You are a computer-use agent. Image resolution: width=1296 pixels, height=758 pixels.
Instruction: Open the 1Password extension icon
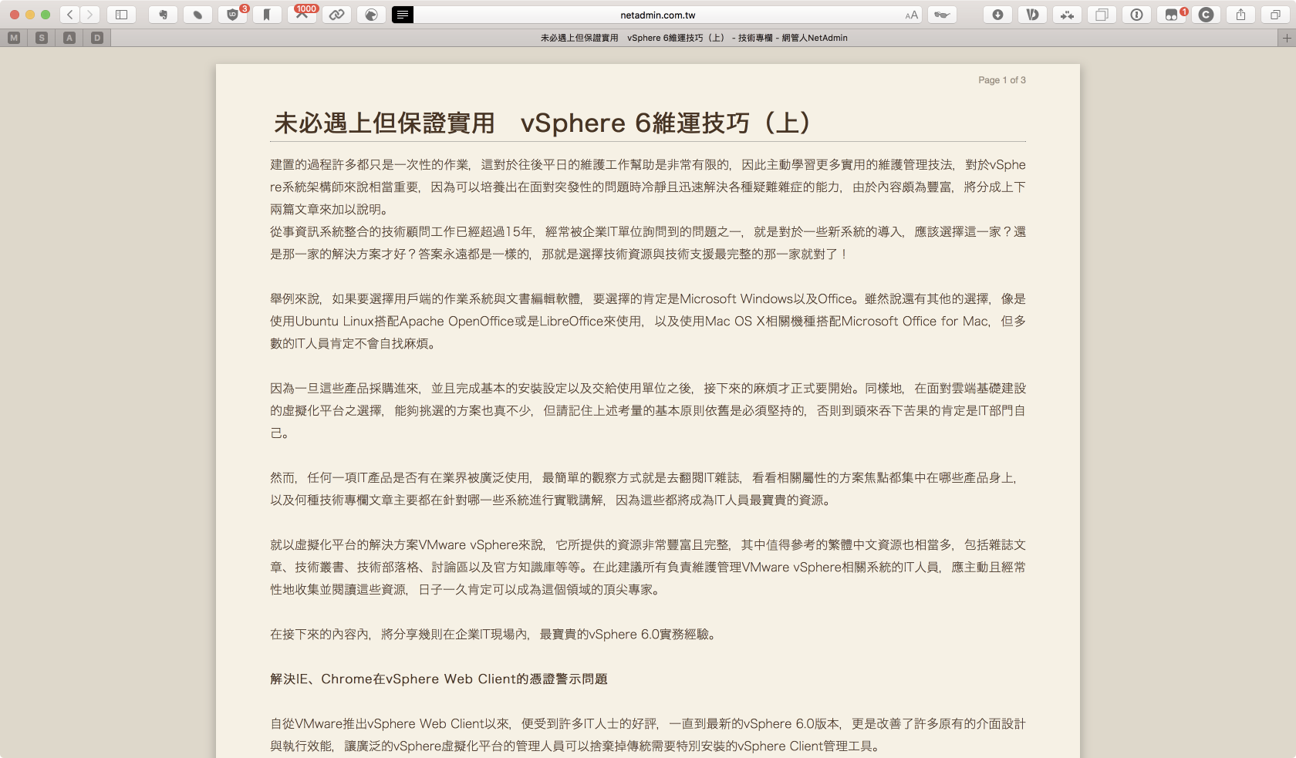[x=1136, y=15]
